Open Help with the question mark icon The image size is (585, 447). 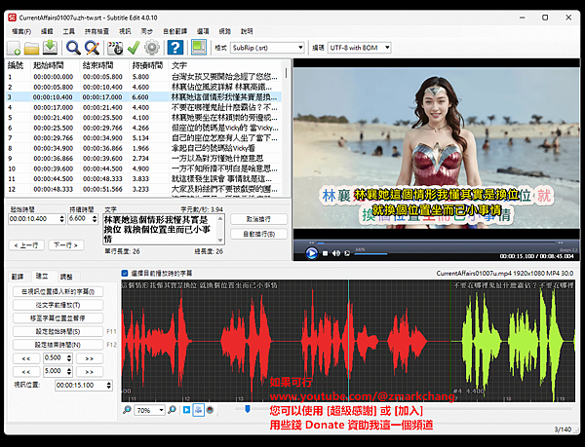click(x=176, y=48)
